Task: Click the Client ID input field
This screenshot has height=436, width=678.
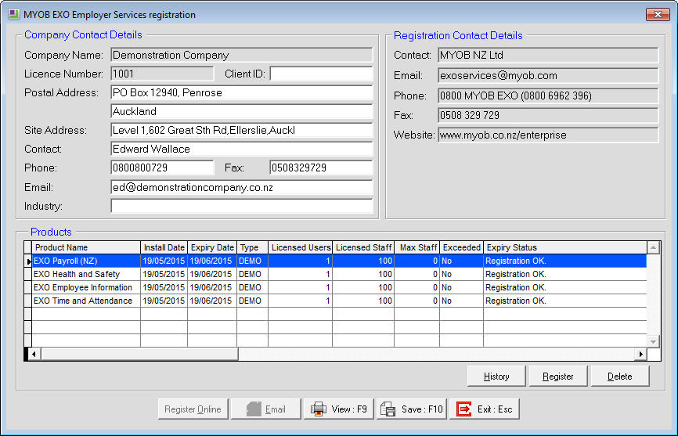Action: [x=321, y=74]
